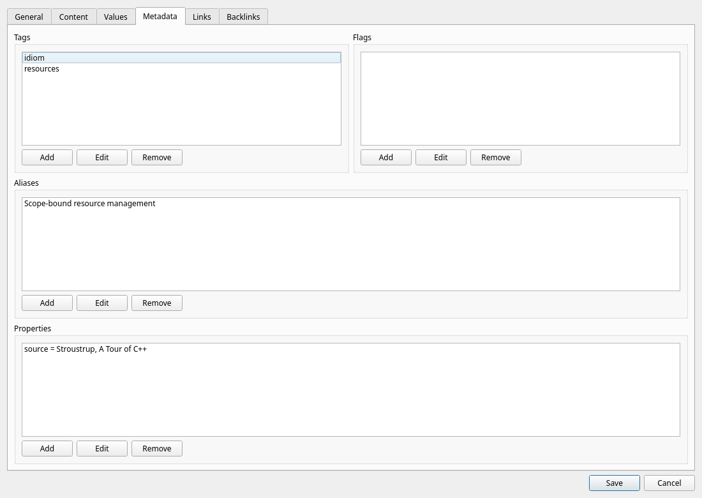
Task: Add a new alias
Action: pyautogui.click(x=47, y=303)
